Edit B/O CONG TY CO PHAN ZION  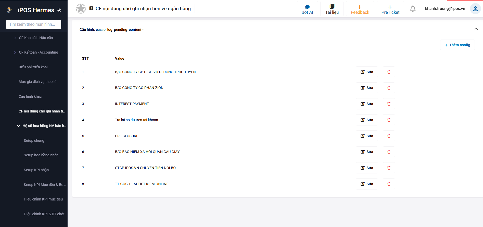[x=367, y=88]
